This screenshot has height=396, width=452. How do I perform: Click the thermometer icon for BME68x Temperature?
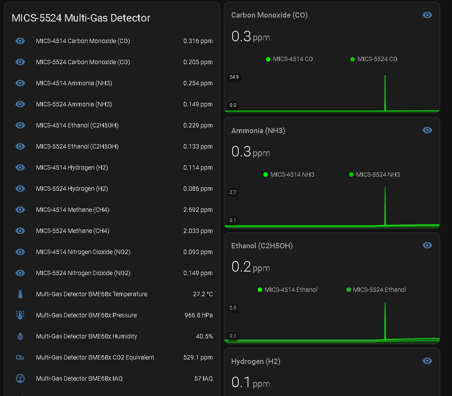(x=20, y=294)
